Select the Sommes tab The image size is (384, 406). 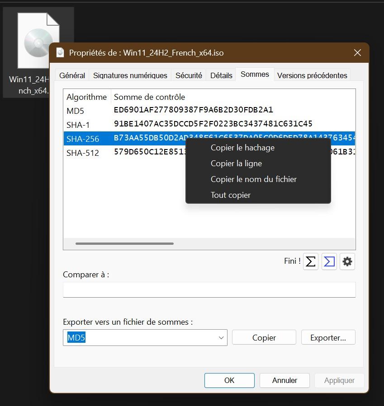255,75
